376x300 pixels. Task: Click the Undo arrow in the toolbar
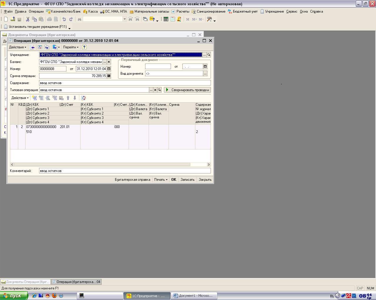[64, 19]
